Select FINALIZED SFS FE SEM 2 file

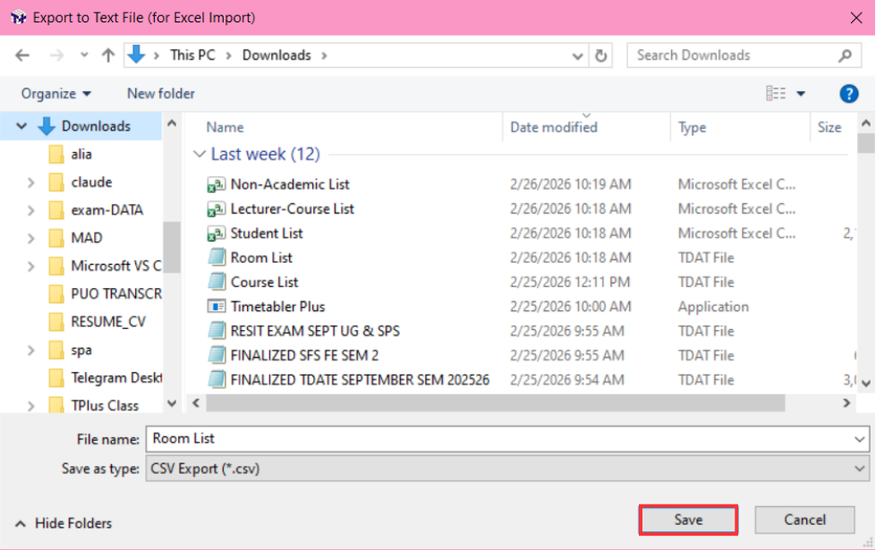tap(304, 356)
